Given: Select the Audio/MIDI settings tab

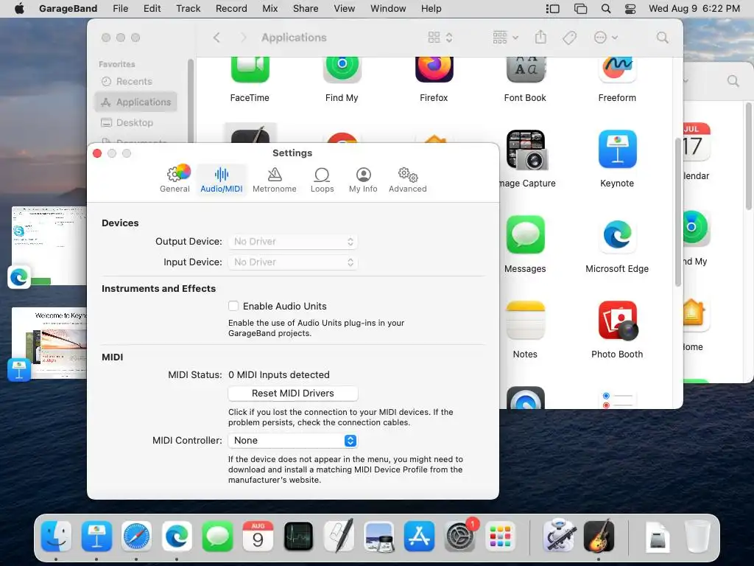Looking at the screenshot, I should click(x=222, y=179).
